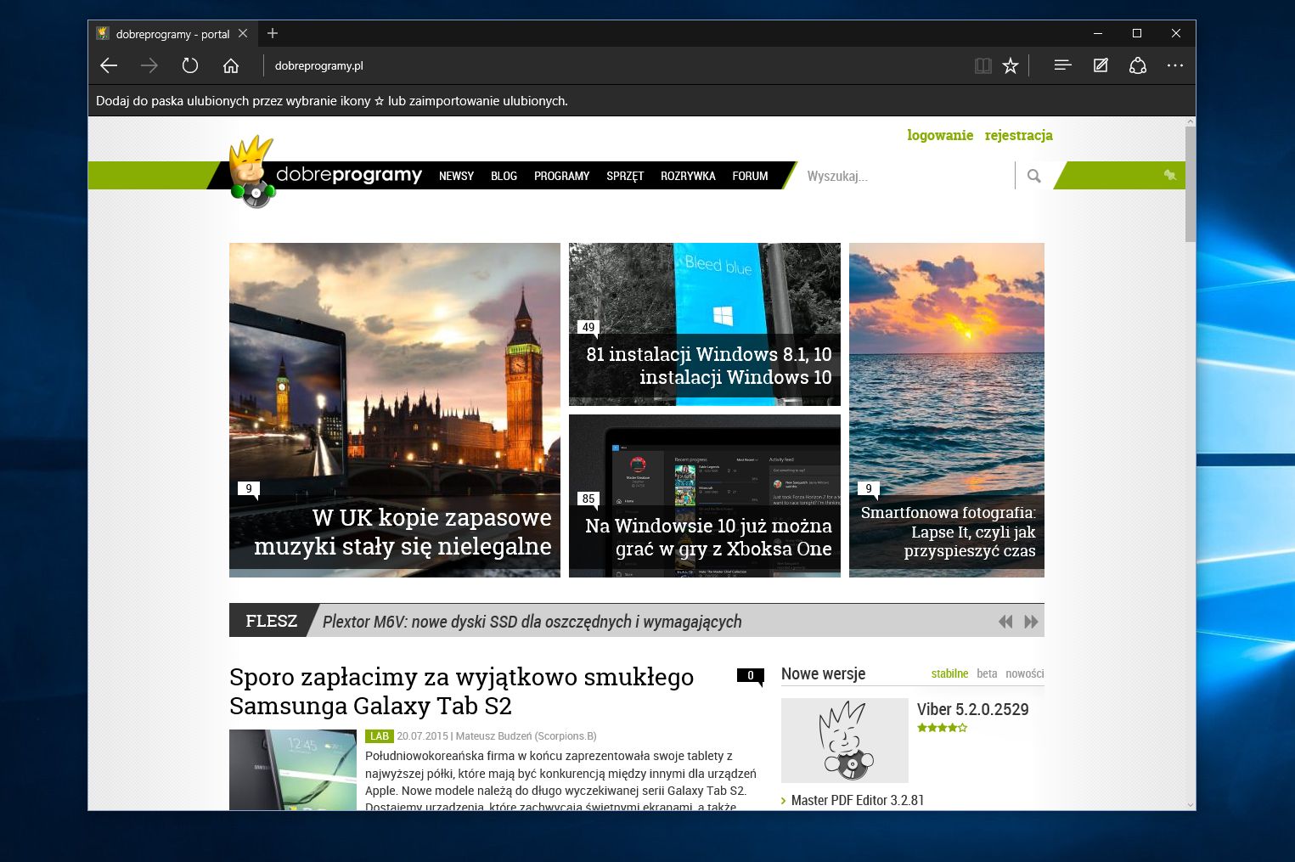1295x862 pixels.
Task: Click the Viber program thumbnail image
Action: pyautogui.click(x=845, y=741)
